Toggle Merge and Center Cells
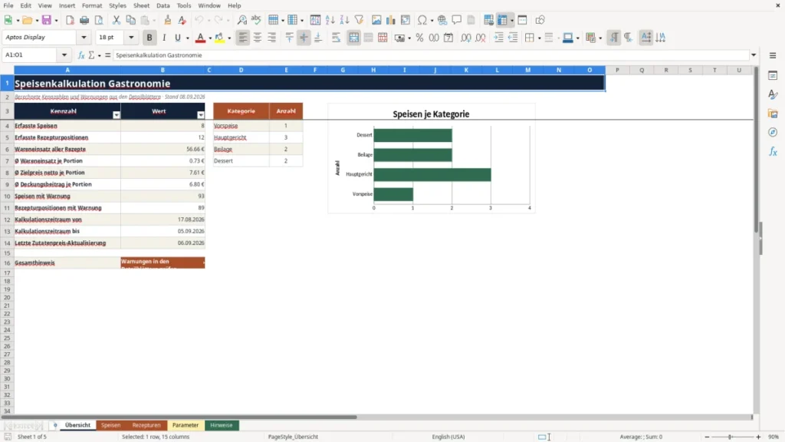Screen dimensions: 785x442 point(353,38)
